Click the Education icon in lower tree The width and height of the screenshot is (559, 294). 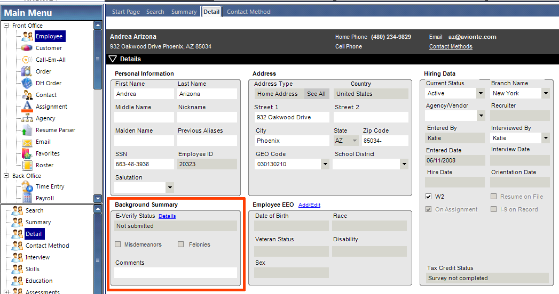(x=17, y=281)
